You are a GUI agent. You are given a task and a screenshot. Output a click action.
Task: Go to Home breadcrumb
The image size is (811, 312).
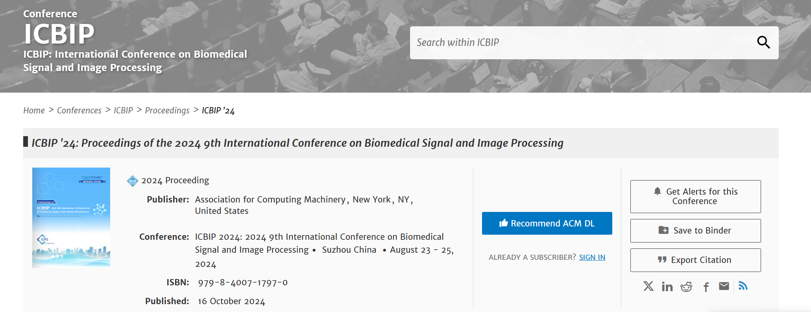pyautogui.click(x=34, y=111)
